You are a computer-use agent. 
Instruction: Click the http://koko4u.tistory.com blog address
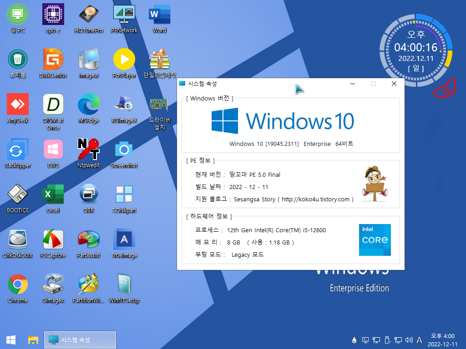315,199
